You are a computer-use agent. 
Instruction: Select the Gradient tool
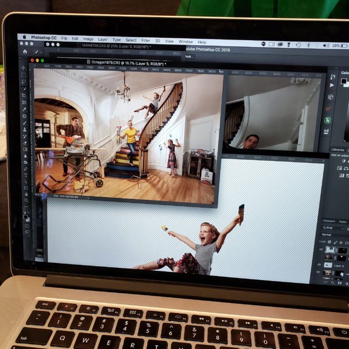25,150
